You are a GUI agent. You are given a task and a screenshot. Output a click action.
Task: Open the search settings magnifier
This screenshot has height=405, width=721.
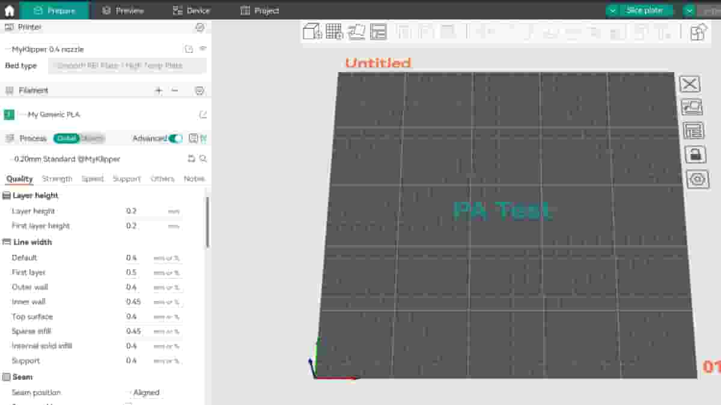coord(204,159)
